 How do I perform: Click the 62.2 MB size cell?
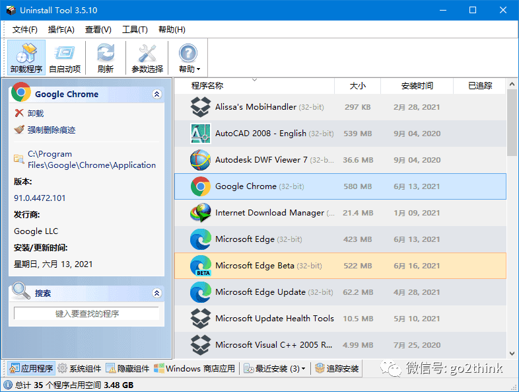point(358,292)
